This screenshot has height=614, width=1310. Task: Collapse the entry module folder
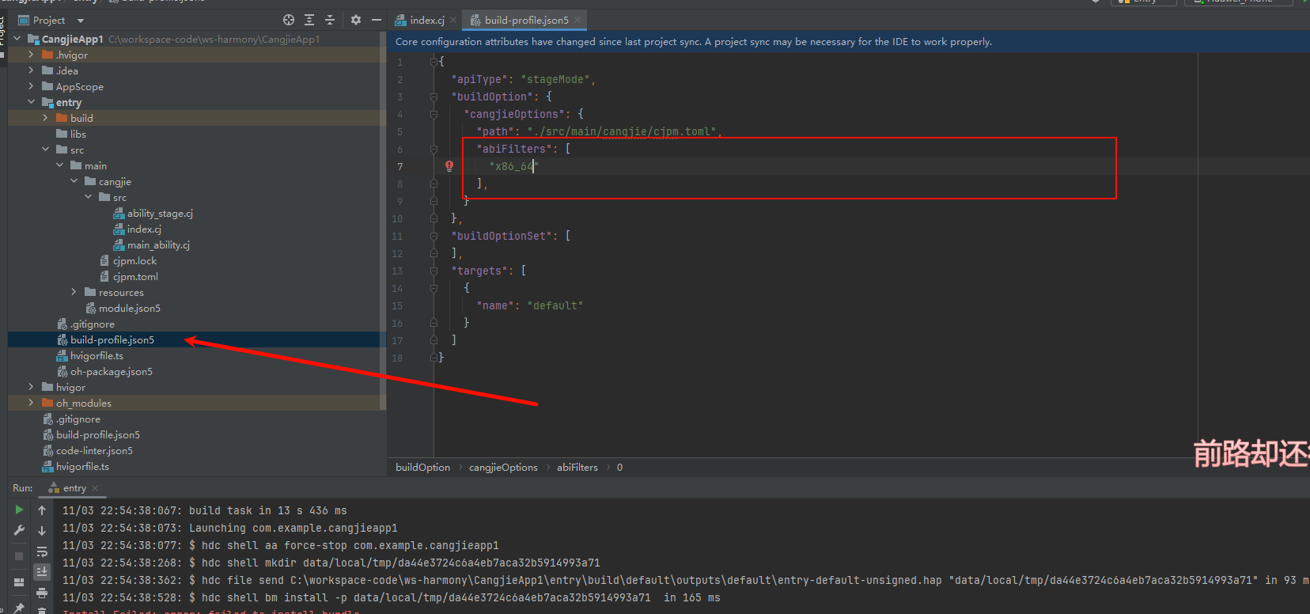coord(31,102)
